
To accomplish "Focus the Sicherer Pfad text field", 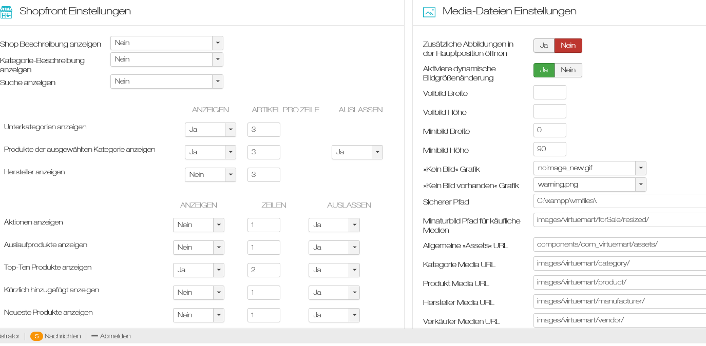I will pos(619,201).
